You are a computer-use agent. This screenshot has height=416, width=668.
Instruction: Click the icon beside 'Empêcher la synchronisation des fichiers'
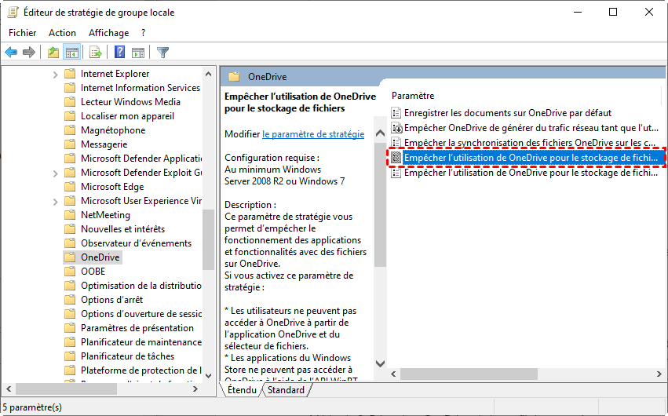coord(396,143)
